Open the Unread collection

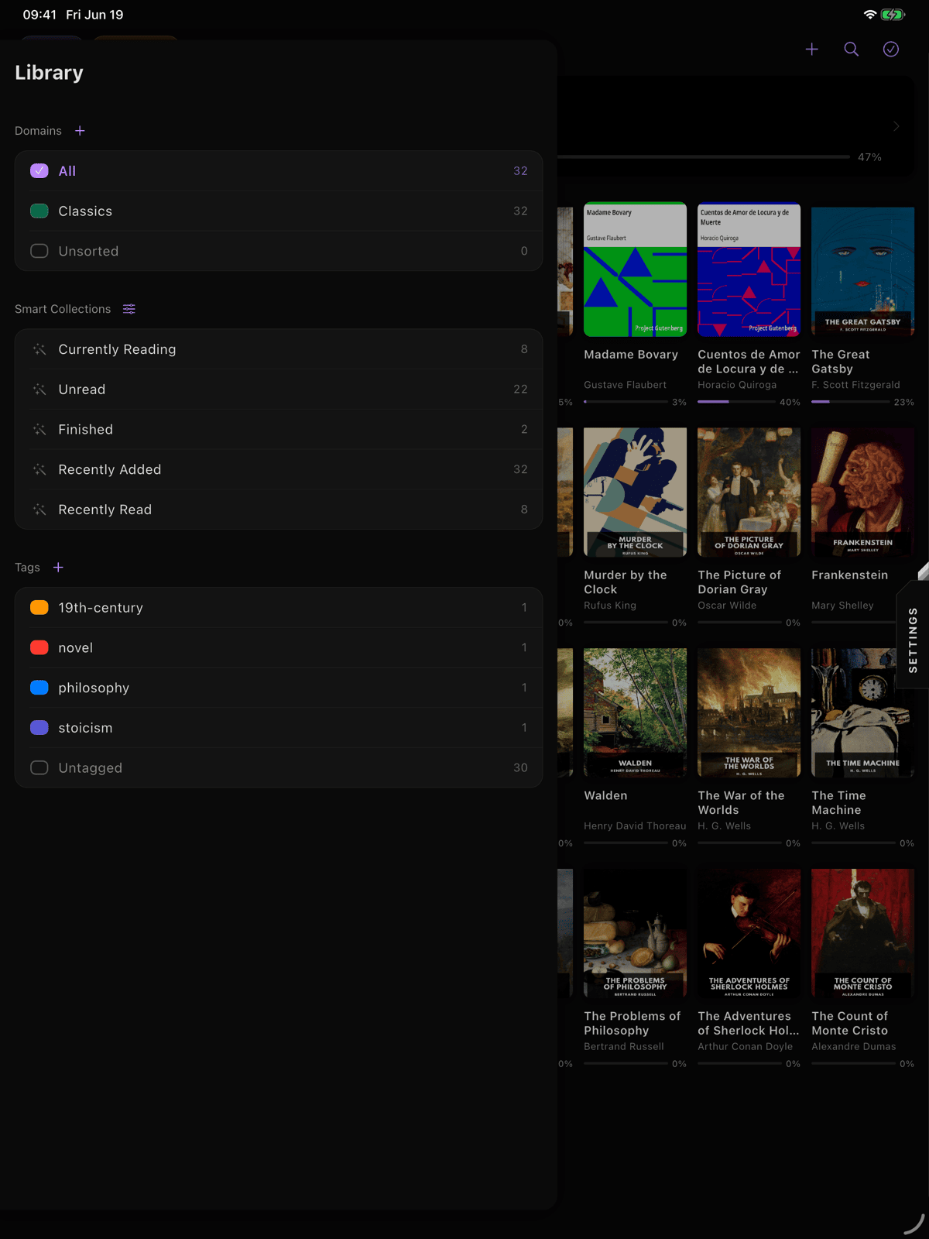coord(279,390)
